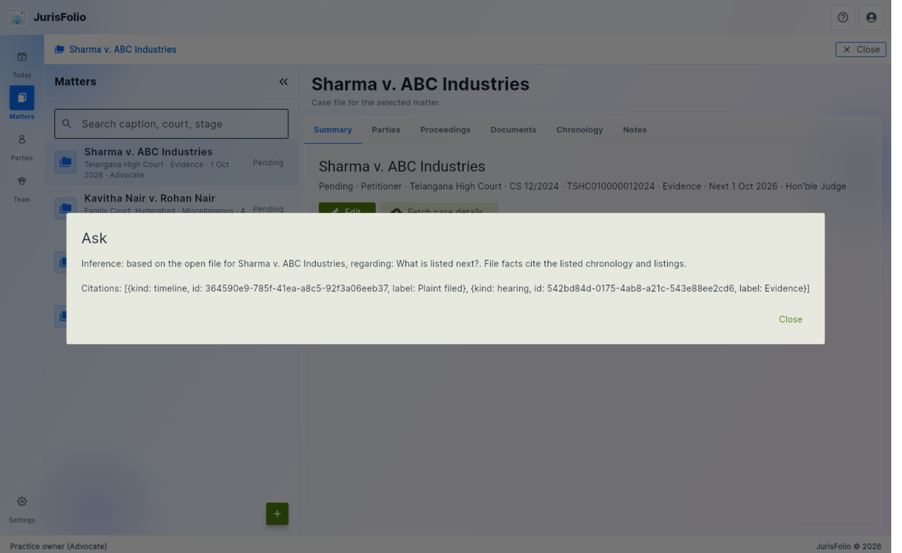Click the JurisFolio scales logo
The image size is (902, 553).
pyautogui.click(x=17, y=17)
